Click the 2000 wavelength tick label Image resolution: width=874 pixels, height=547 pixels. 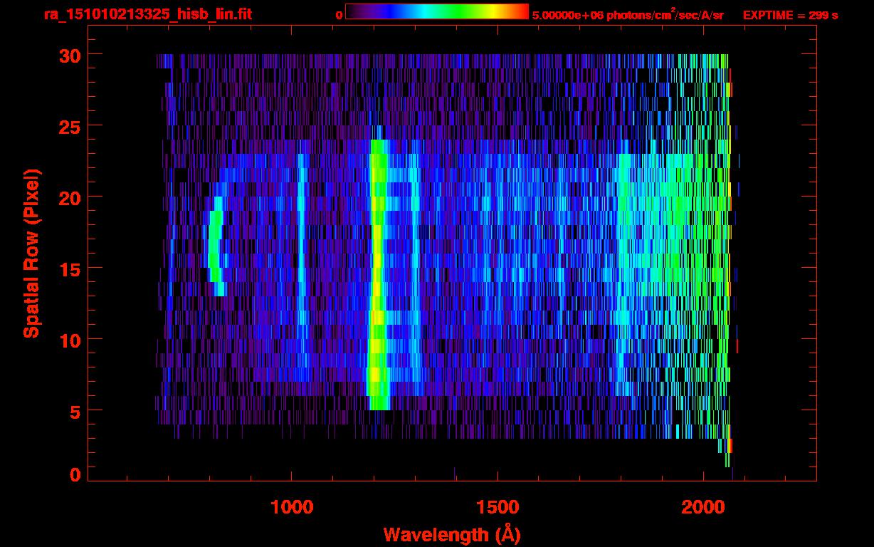pyautogui.click(x=703, y=506)
